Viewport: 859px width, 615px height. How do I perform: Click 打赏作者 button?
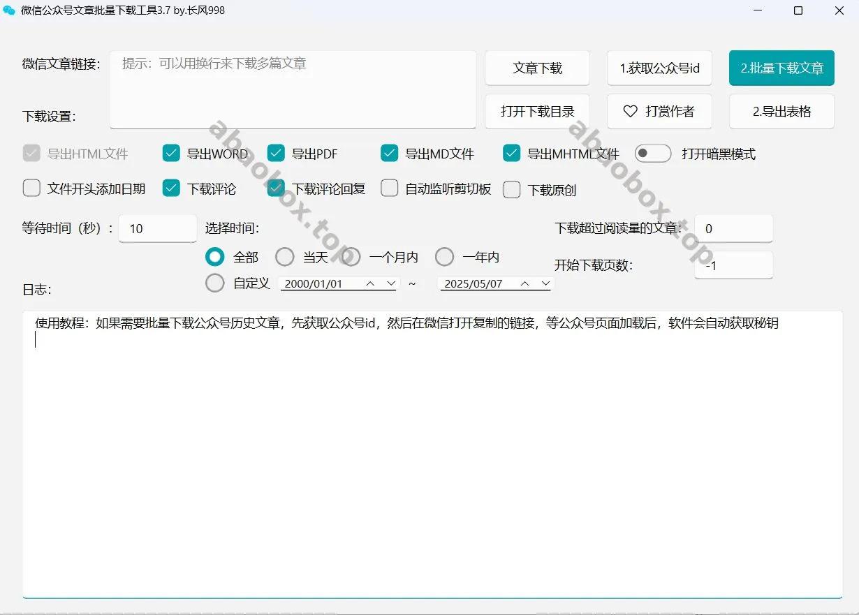coord(659,112)
